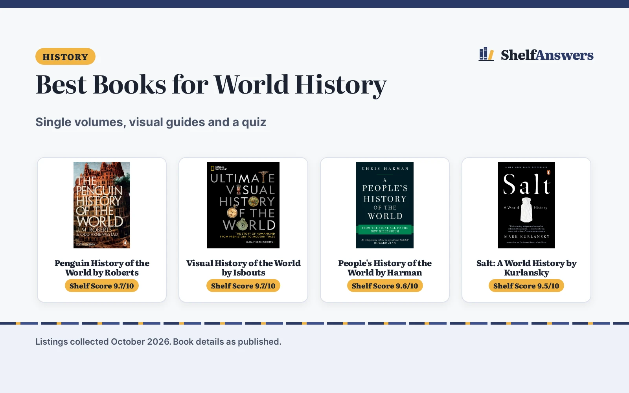The width and height of the screenshot is (629, 393).
Task: Click the heading Best Books for World History
Action: tap(211, 85)
